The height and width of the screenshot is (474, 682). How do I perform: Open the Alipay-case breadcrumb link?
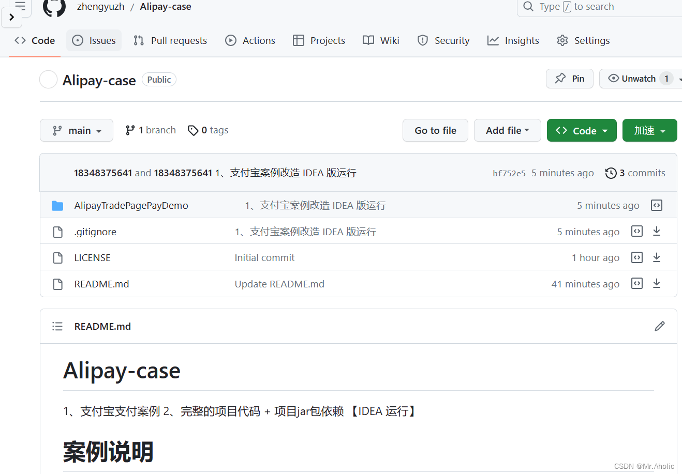click(x=166, y=7)
